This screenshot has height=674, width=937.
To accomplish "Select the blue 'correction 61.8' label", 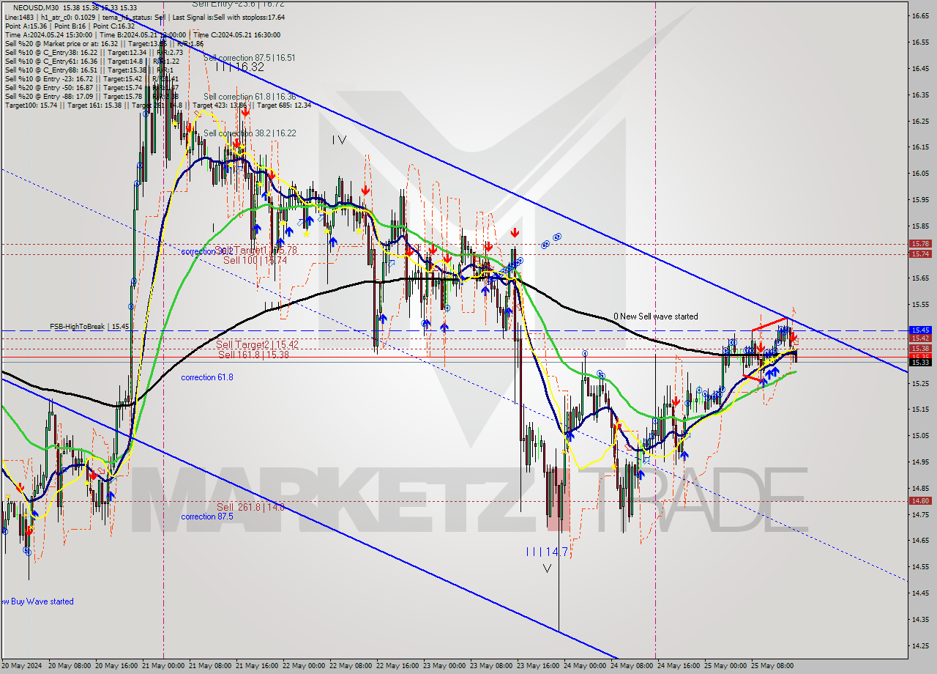I will coord(207,377).
